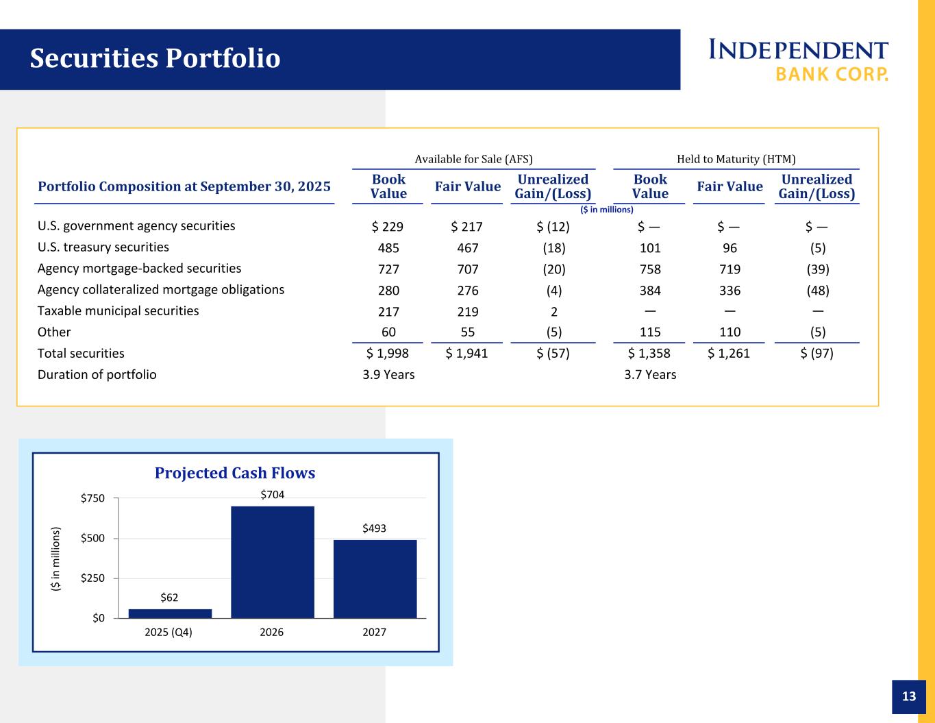Click the Taxable municipal securities row label
Viewport: 935px width, 723px height.
coord(118,311)
